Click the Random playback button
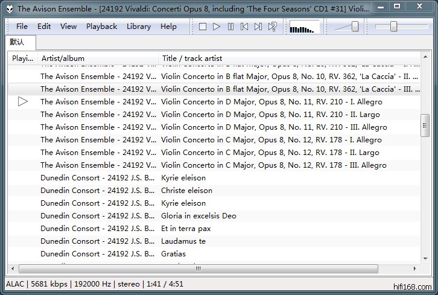The height and width of the screenshot is (295, 438). [x=273, y=27]
